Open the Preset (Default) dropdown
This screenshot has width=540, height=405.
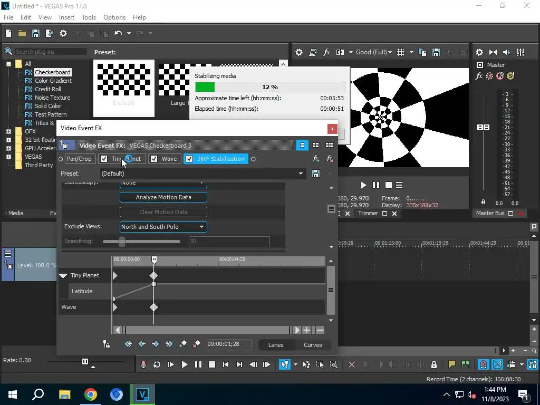(x=301, y=173)
